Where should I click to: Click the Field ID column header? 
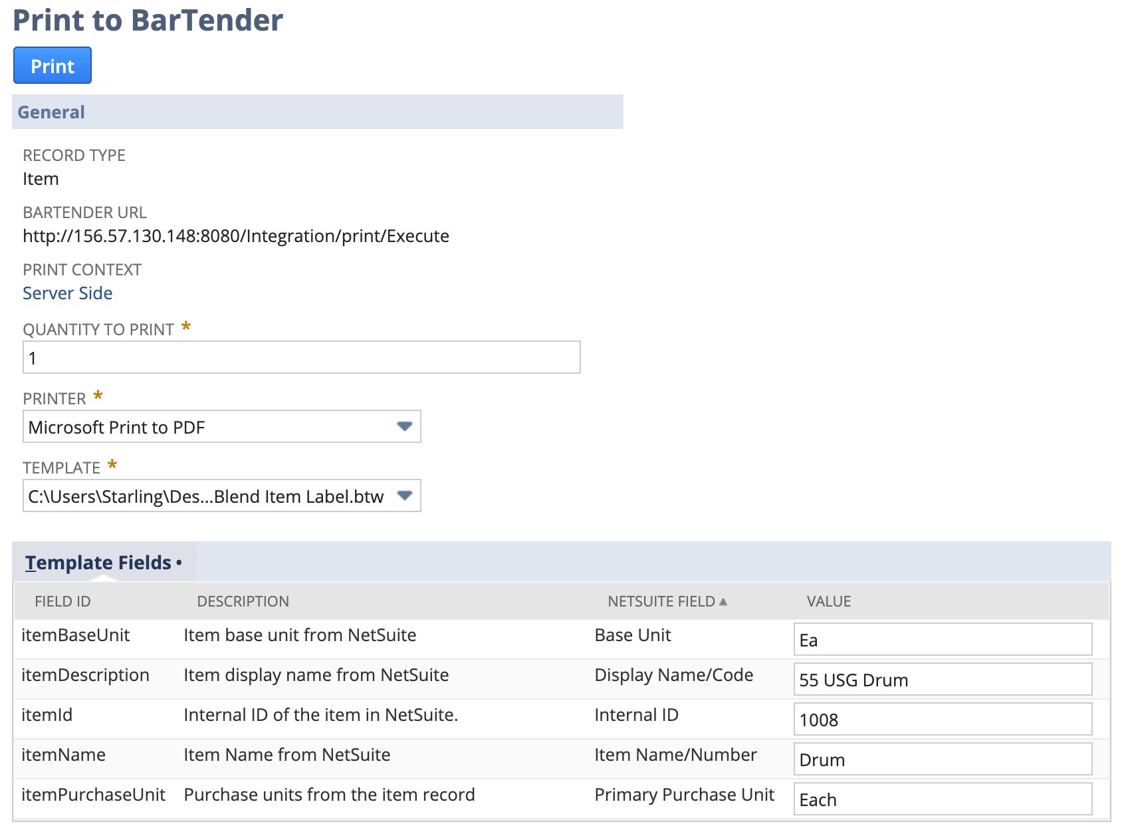62,601
